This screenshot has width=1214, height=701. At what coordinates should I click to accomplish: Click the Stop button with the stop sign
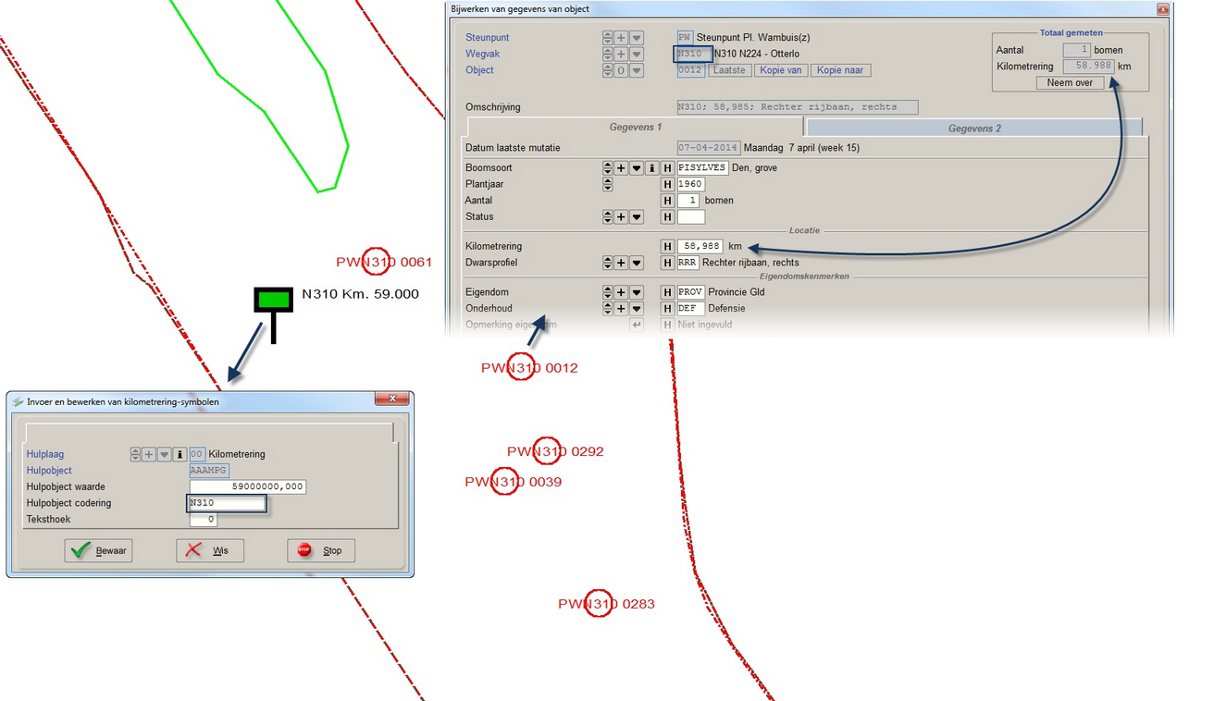tap(321, 550)
